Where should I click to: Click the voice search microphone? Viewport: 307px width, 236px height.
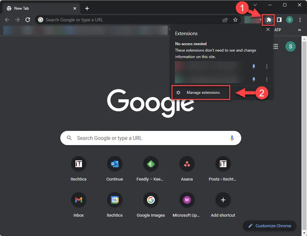[x=232, y=138]
